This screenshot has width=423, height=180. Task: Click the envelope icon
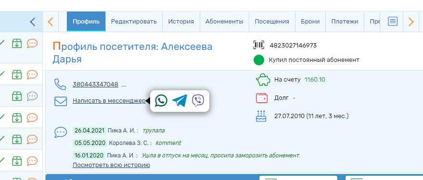[61, 101]
